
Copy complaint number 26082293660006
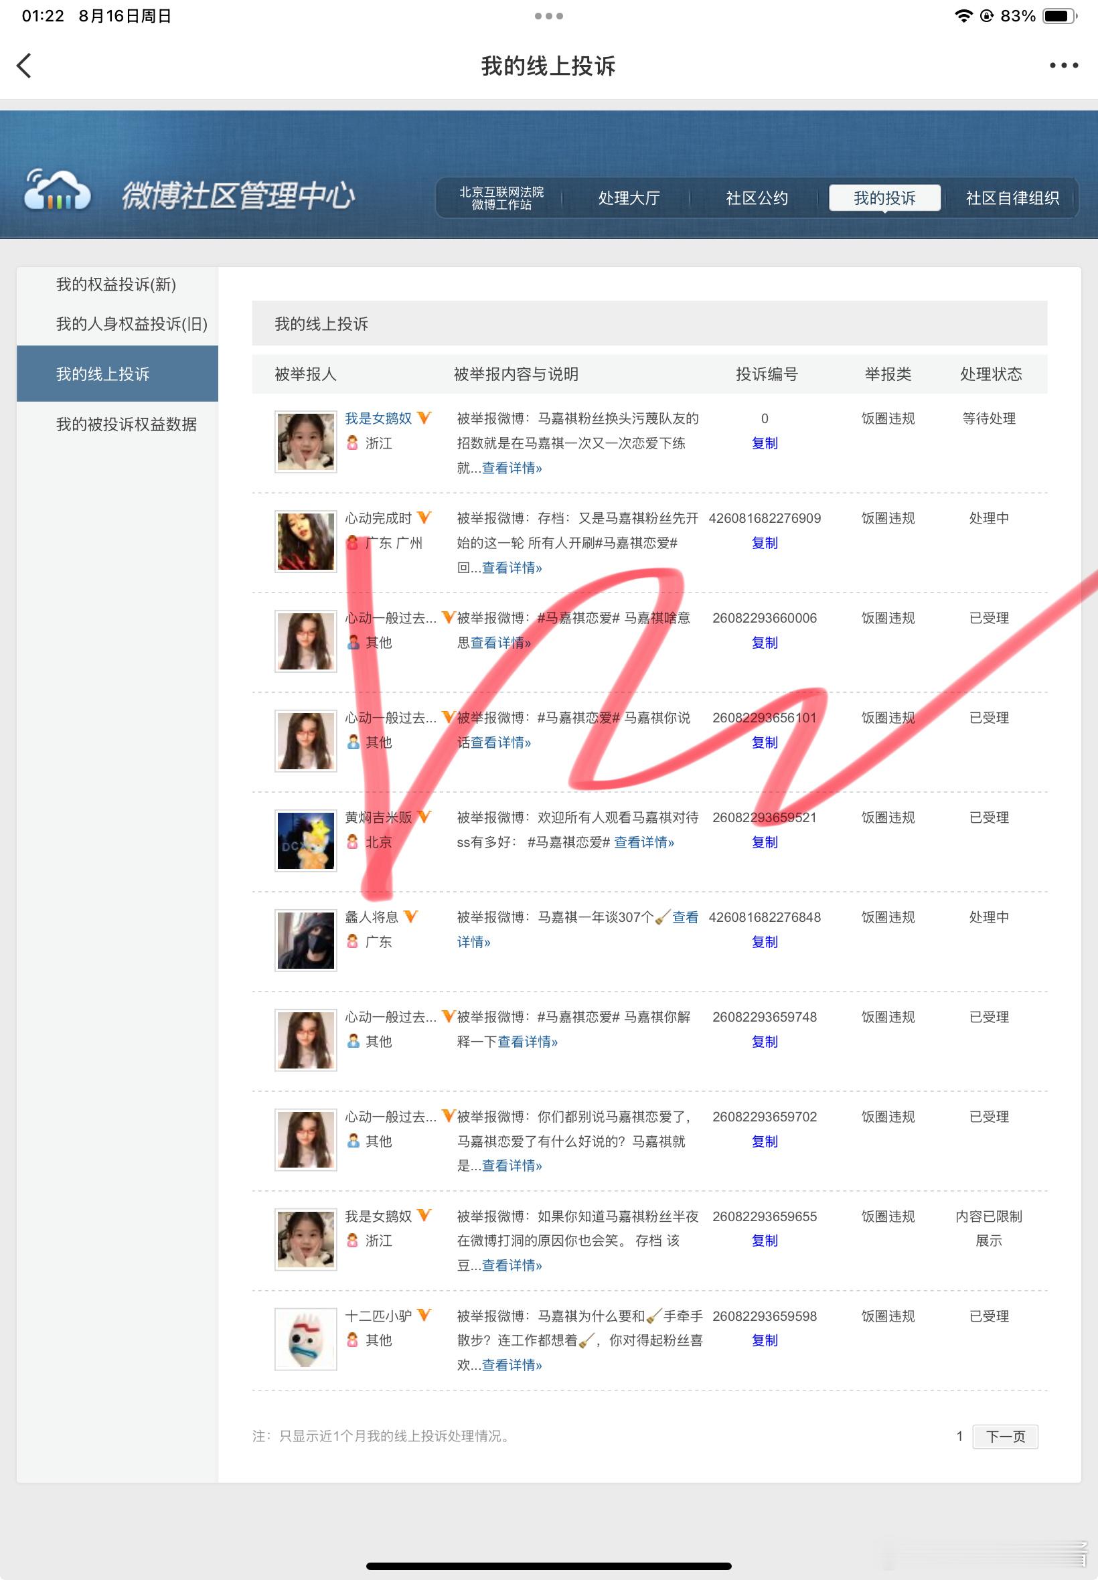point(765,643)
